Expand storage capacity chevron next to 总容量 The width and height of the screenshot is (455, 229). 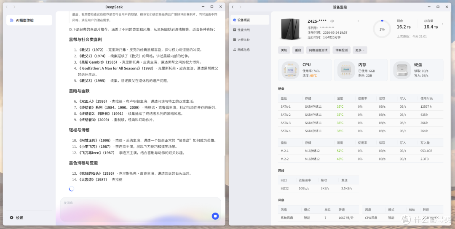coord(442,24)
